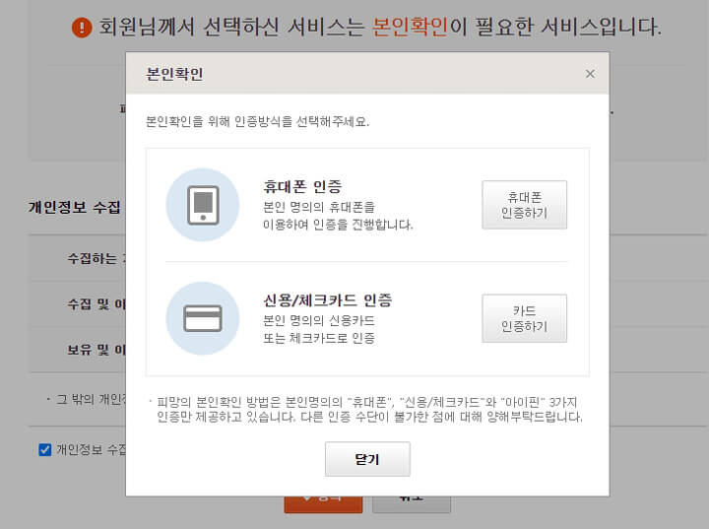Screen dimensions: 709x529
Task: Toggle the 개인정보 수집 agreement checkbox
Action: (44, 449)
